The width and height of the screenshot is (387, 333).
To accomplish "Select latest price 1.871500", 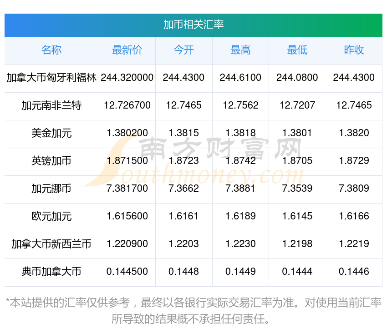I will (127, 161).
